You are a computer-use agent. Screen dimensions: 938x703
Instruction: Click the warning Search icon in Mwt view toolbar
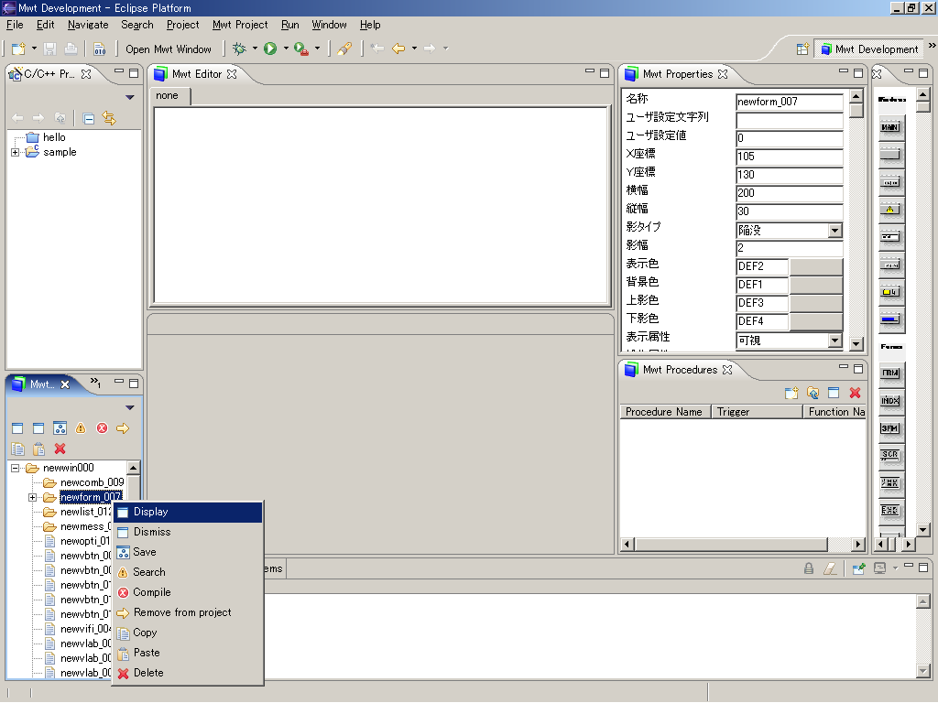pyautogui.click(x=81, y=428)
